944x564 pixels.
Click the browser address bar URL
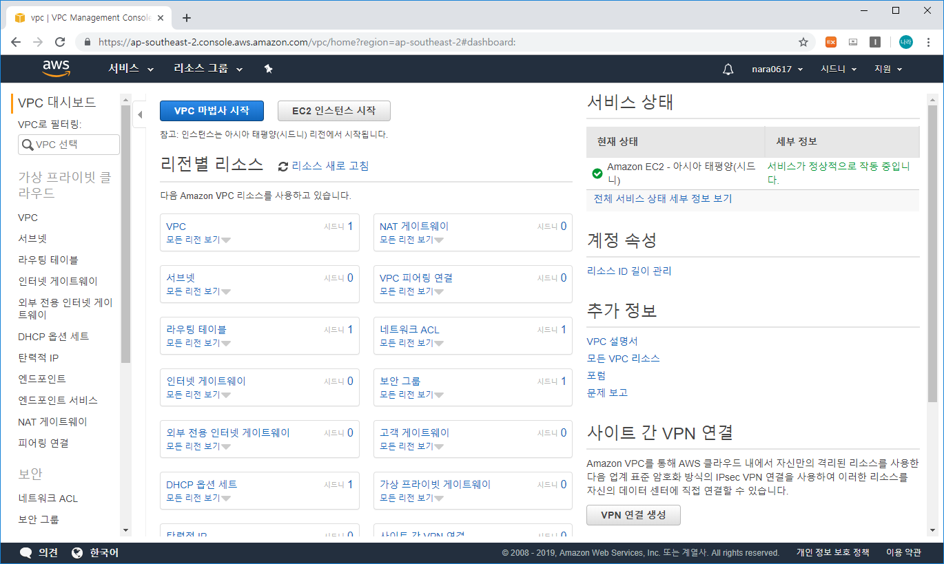pos(307,42)
